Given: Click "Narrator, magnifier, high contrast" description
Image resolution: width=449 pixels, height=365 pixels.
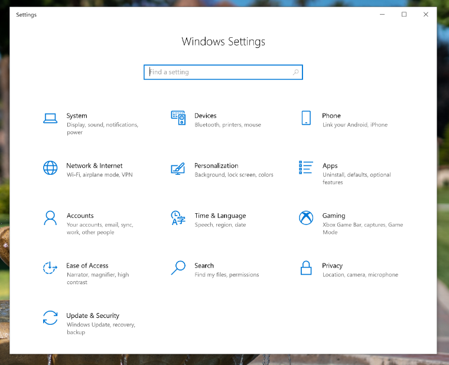Looking at the screenshot, I should [x=97, y=278].
